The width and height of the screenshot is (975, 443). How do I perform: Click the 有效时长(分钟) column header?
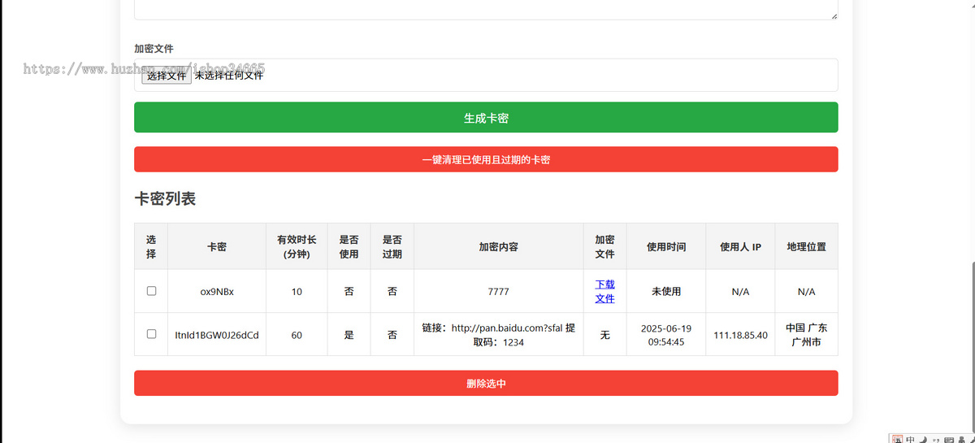[x=297, y=246]
